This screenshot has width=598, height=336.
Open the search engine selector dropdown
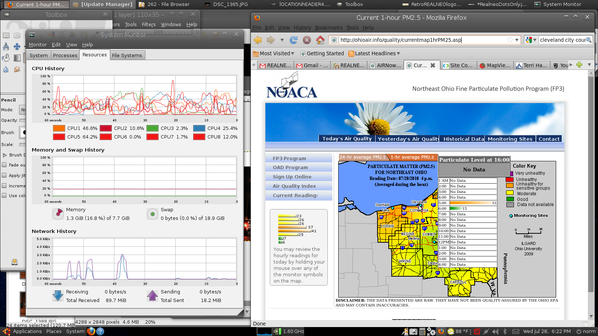pos(531,40)
